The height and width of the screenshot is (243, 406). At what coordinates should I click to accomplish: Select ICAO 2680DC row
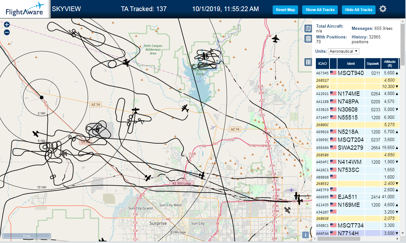(x=357, y=125)
